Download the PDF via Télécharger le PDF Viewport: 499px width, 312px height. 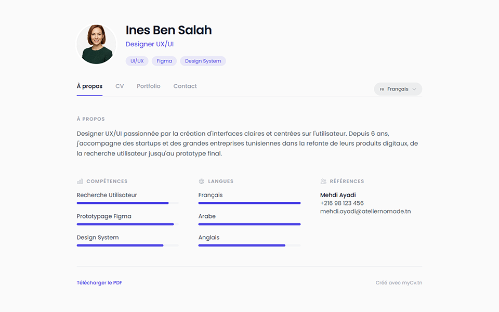(99, 283)
